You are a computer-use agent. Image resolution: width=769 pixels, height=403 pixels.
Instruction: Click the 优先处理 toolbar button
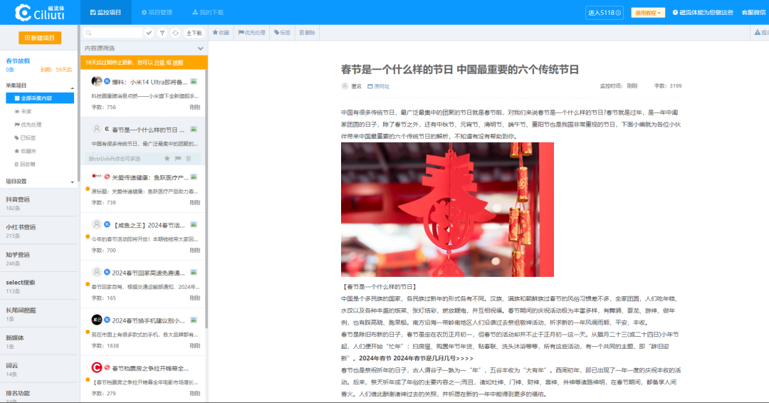(x=251, y=32)
